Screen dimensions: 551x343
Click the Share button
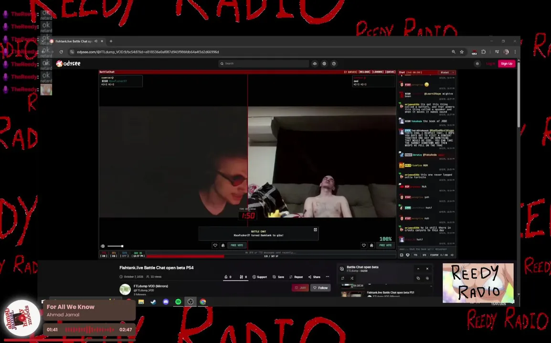tap(315, 277)
